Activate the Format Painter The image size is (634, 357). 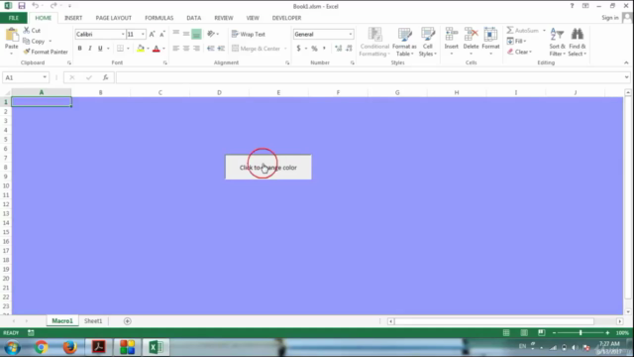(46, 52)
